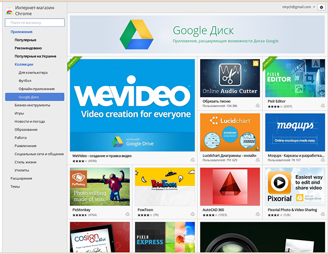Open Бизнес-инструменты category

tap(32, 105)
